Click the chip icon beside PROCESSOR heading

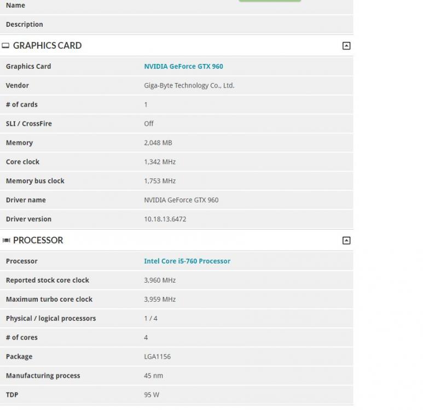tap(6, 241)
